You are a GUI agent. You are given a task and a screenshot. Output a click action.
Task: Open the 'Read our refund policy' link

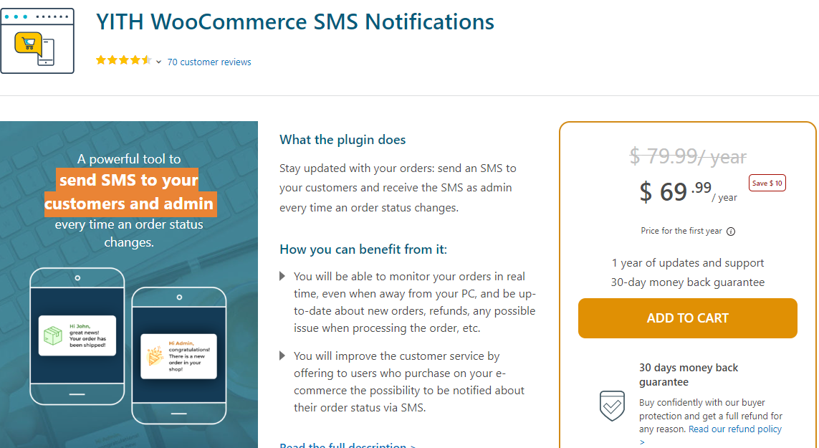735,429
